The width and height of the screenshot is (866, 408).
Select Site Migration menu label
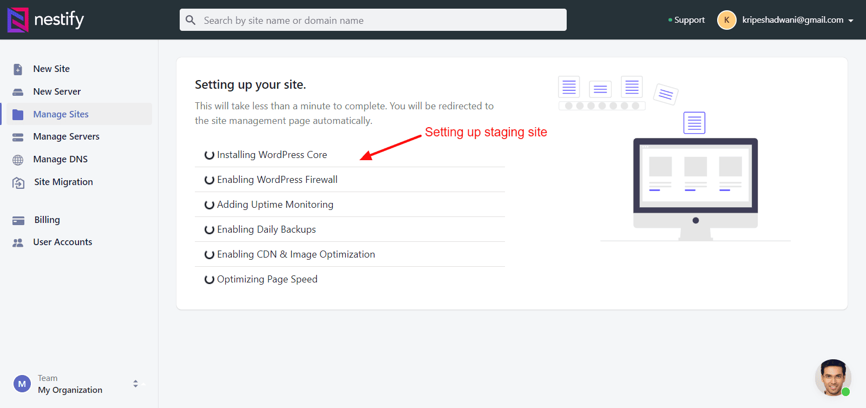pyautogui.click(x=63, y=182)
